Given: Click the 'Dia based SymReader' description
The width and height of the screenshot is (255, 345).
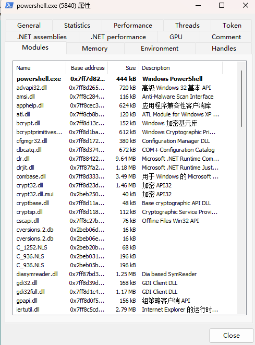Looking at the screenshot, I should point(169,274).
